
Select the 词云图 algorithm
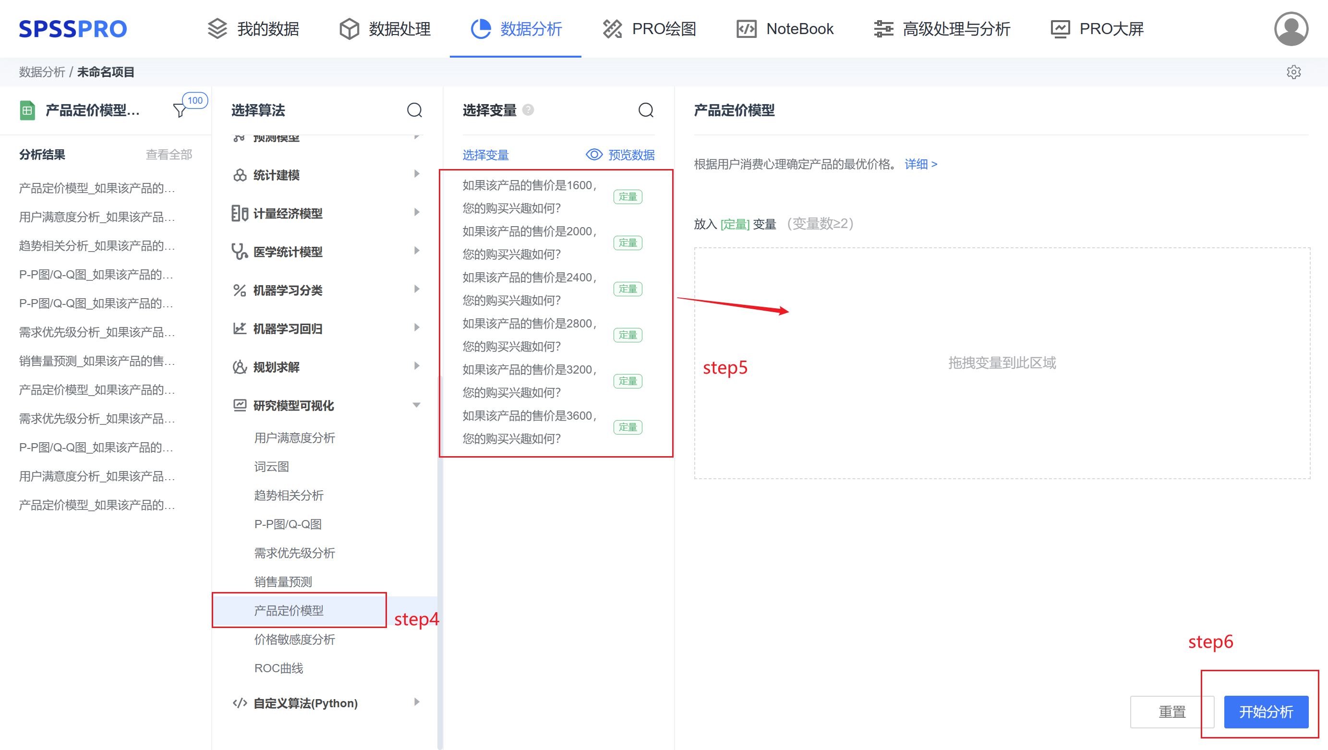(x=271, y=467)
